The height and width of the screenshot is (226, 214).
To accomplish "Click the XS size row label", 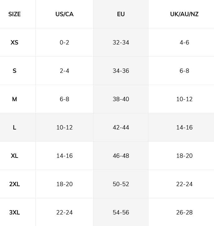I will pos(15,43).
